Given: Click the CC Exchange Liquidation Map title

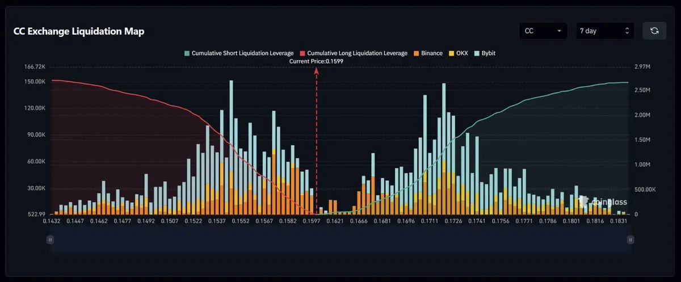Looking at the screenshot, I should pyautogui.click(x=79, y=32).
